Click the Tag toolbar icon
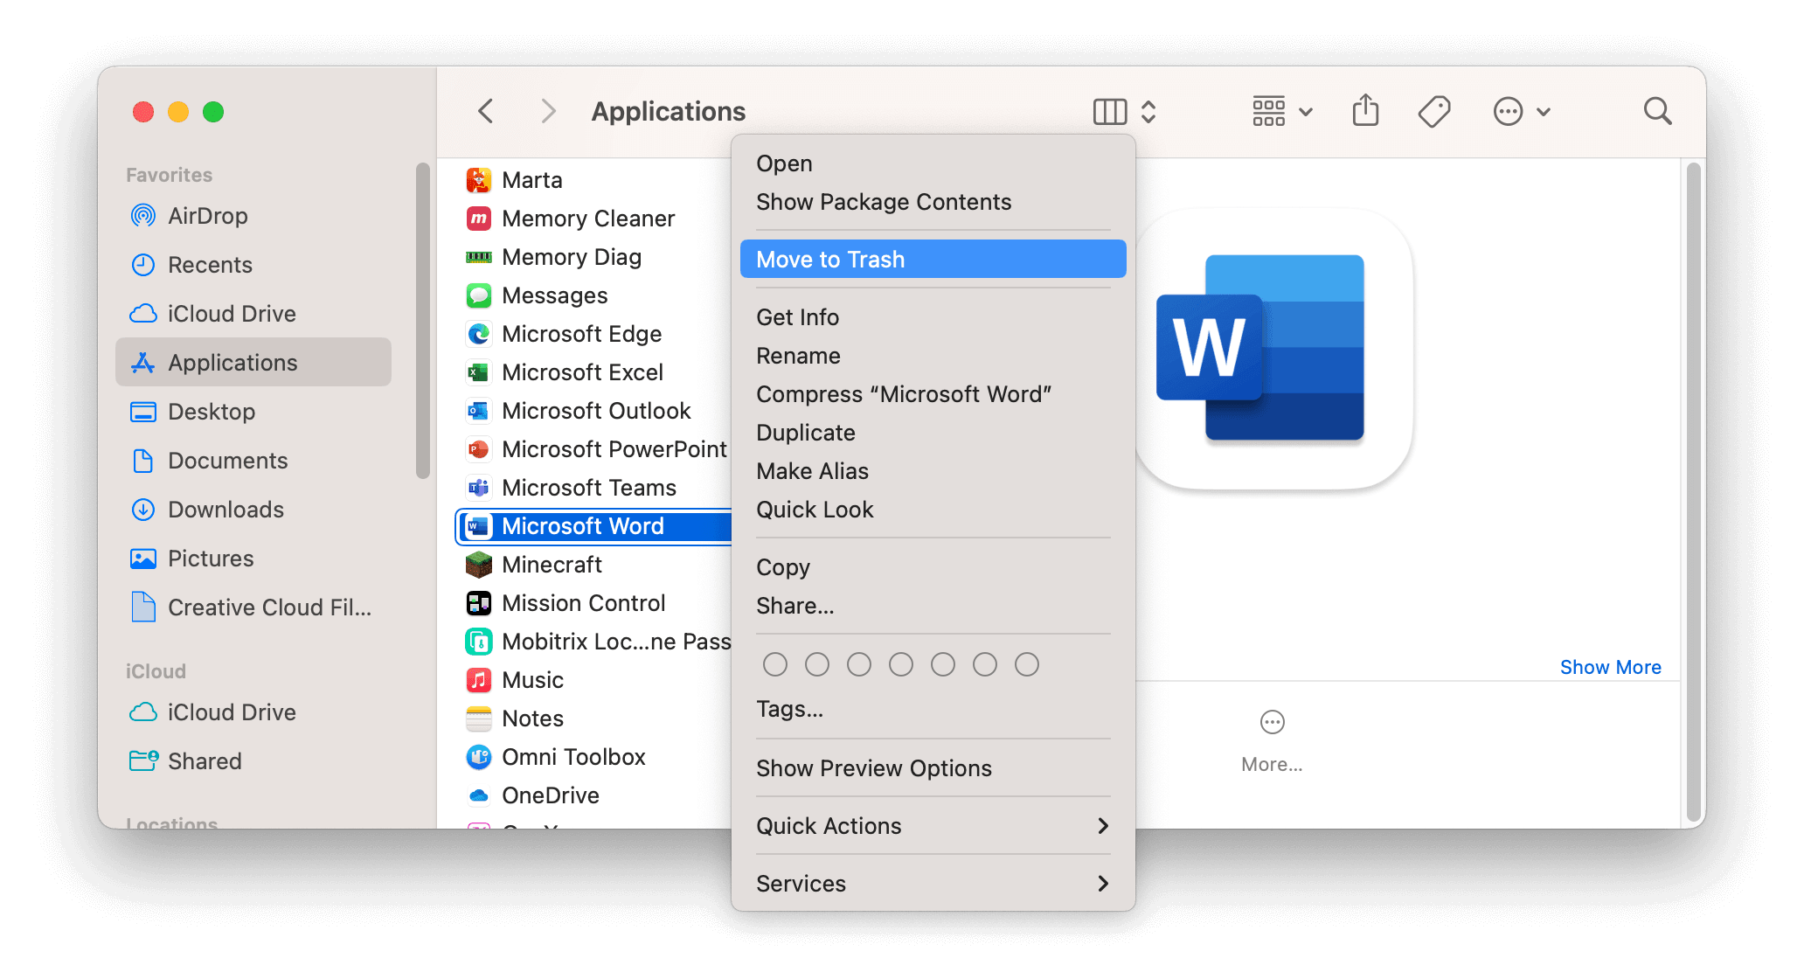 click(x=1434, y=112)
